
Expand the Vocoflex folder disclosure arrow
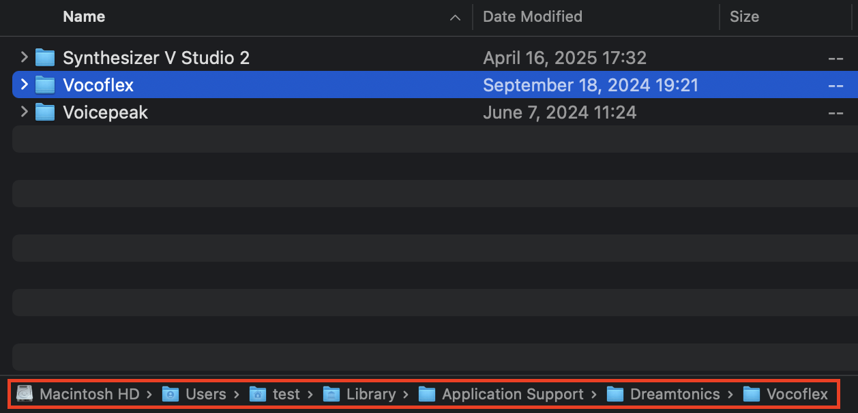(25, 85)
